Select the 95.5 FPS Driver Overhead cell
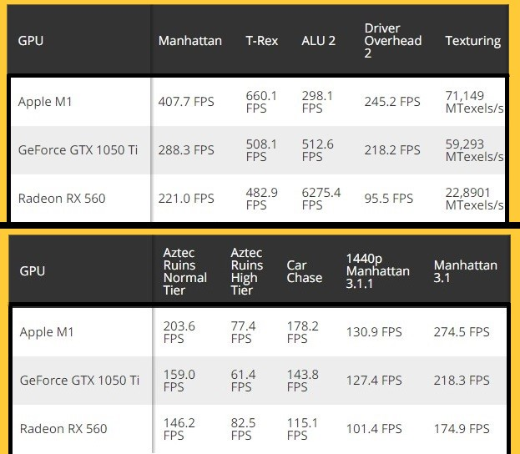Viewport: 520px width, 454px height. point(389,199)
